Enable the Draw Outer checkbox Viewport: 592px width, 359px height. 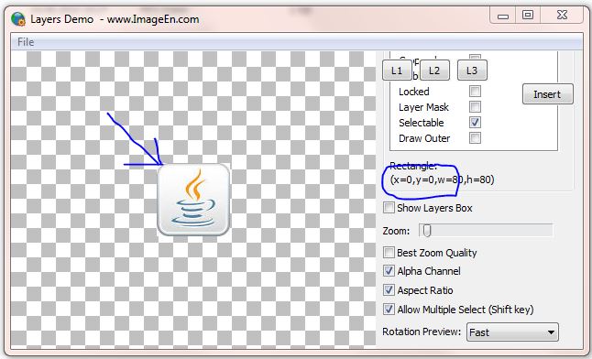point(475,137)
